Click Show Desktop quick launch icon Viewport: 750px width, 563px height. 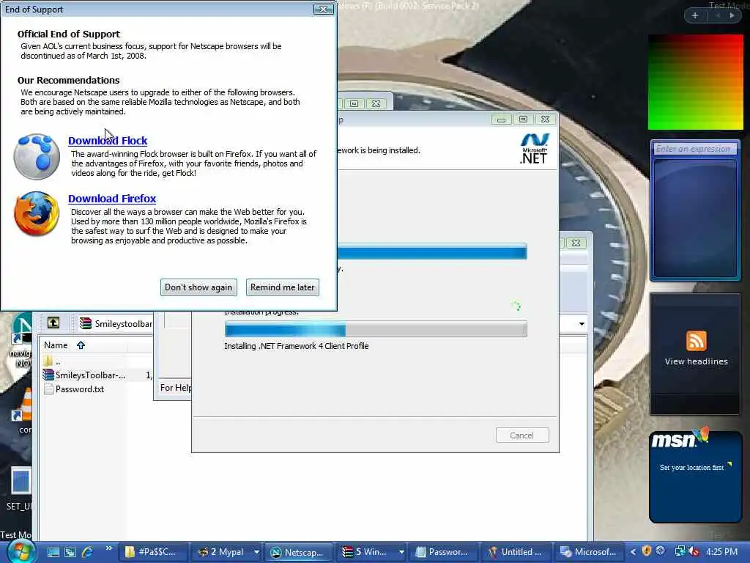[53, 552]
